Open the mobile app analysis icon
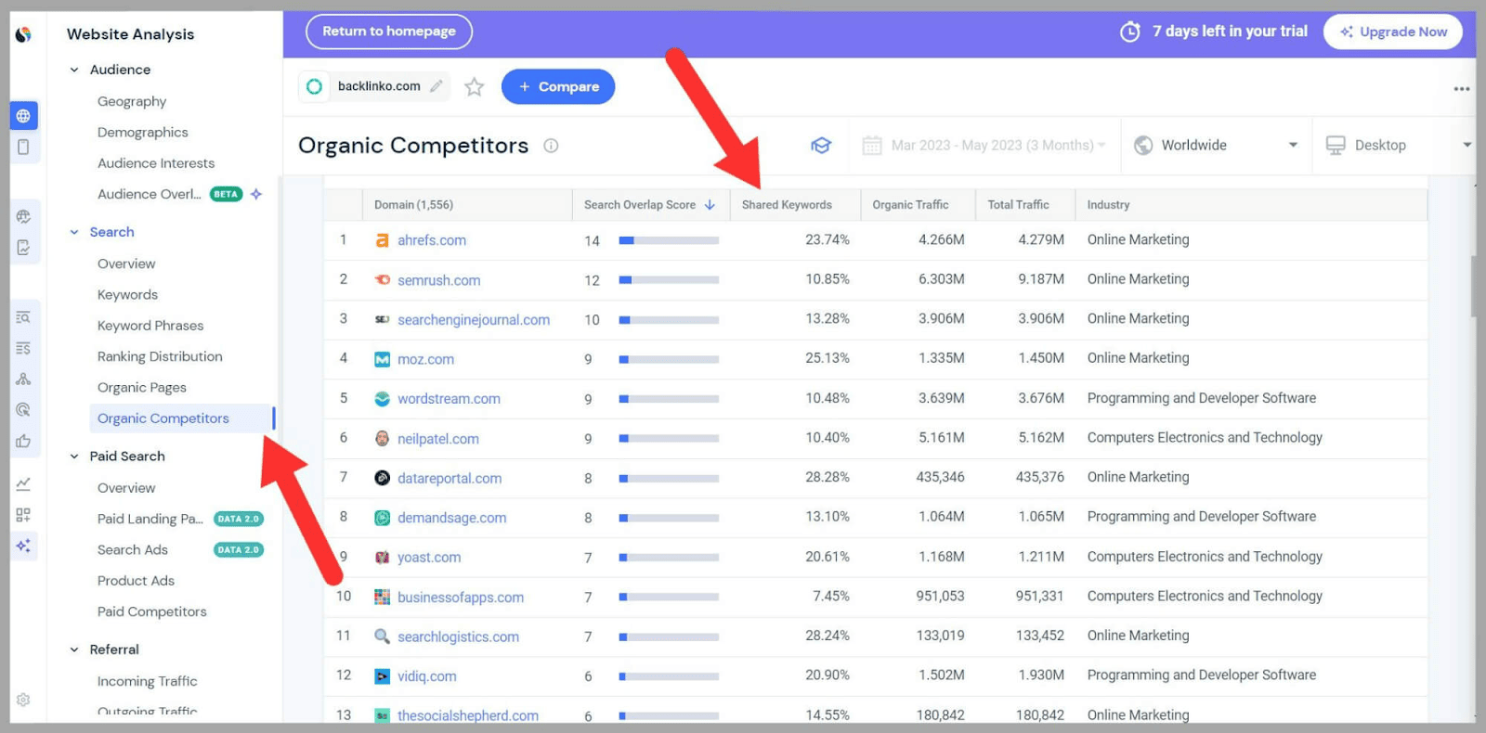This screenshot has height=733, width=1486. coord(23,148)
